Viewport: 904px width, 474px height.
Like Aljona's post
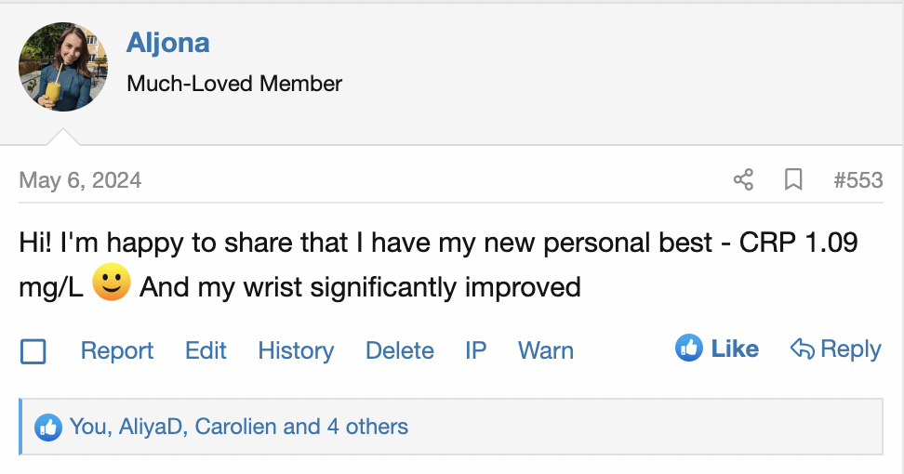point(717,349)
